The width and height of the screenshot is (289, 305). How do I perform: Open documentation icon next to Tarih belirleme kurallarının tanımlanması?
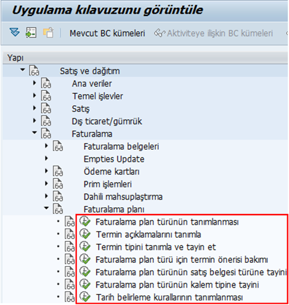70,297
